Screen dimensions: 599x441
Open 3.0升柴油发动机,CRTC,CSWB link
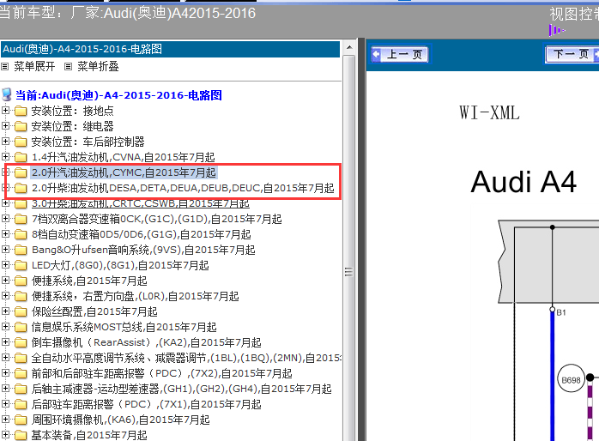[140, 203]
